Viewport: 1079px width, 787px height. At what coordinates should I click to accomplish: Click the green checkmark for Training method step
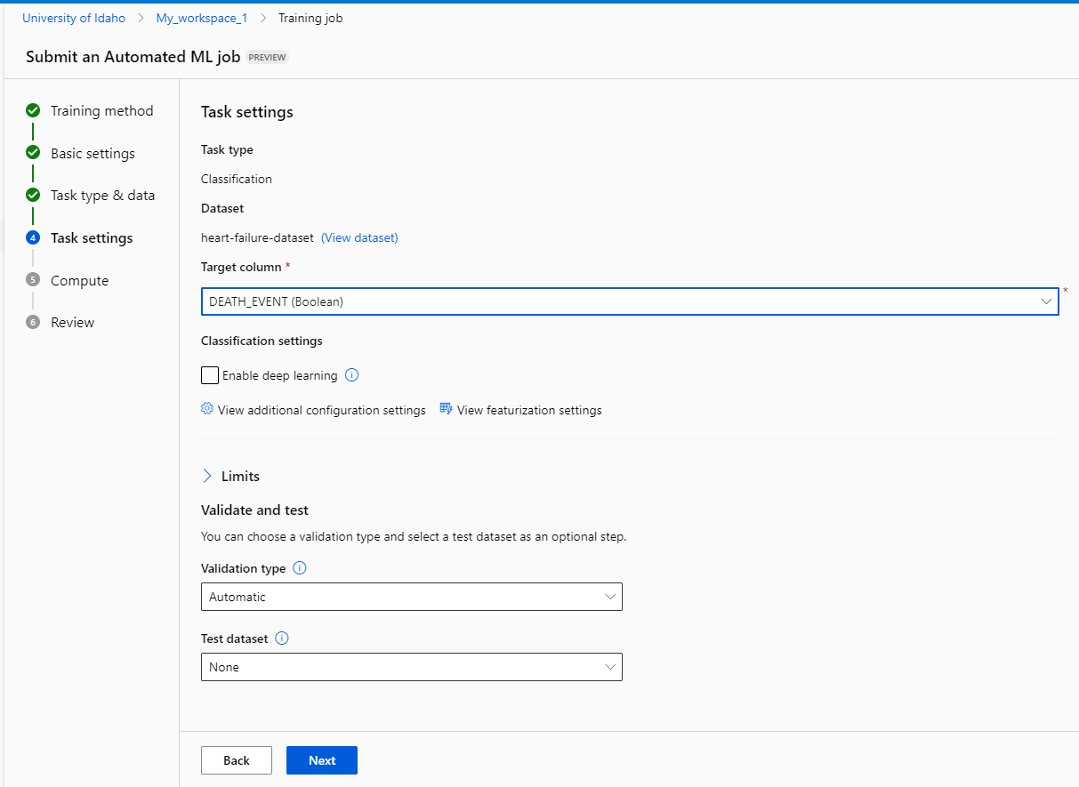33,110
